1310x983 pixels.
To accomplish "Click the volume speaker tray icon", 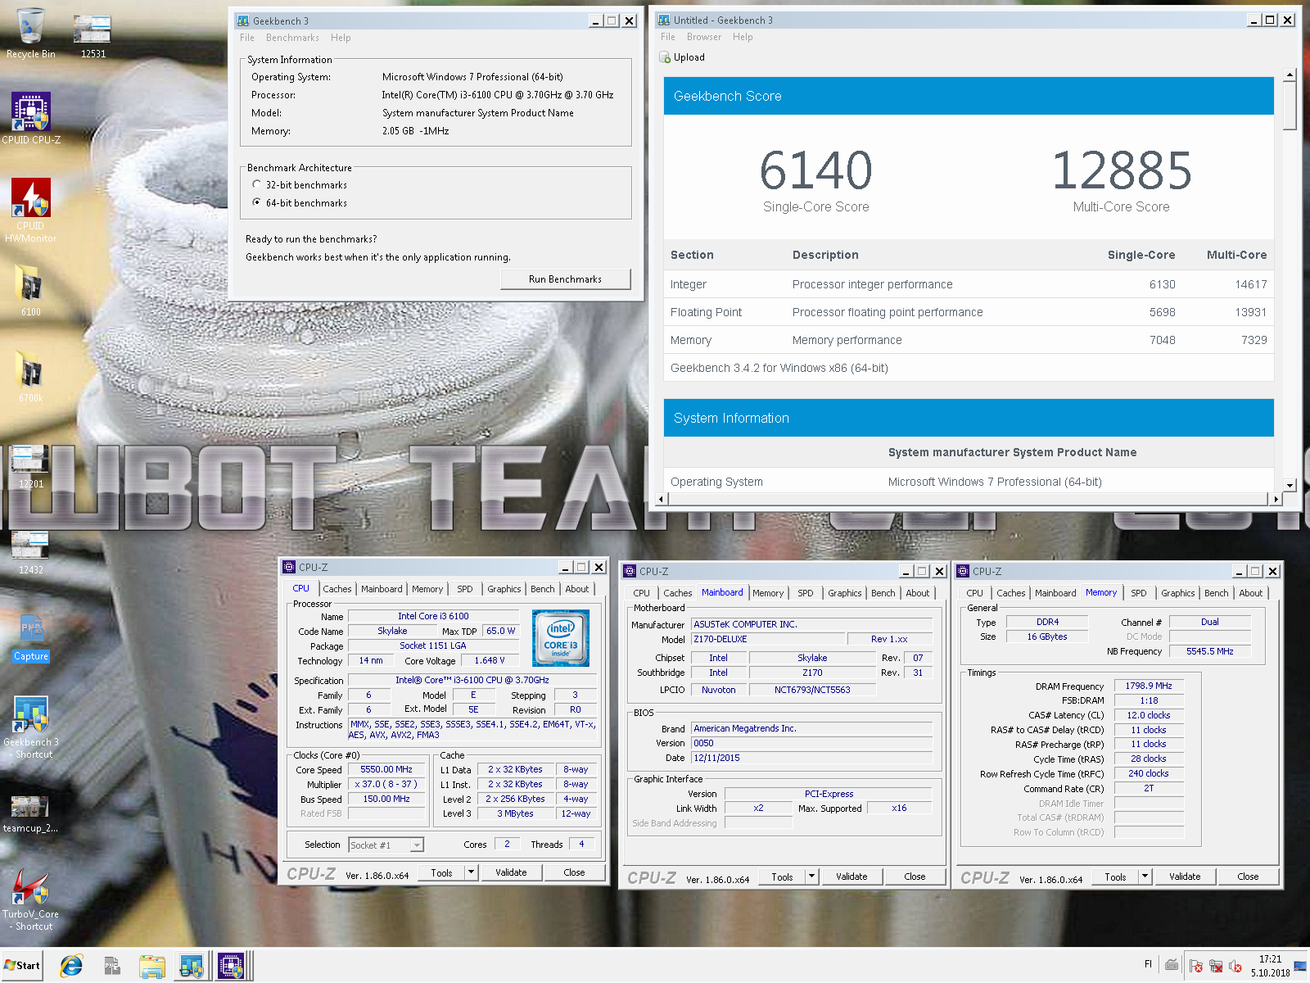I will click(x=1235, y=966).
